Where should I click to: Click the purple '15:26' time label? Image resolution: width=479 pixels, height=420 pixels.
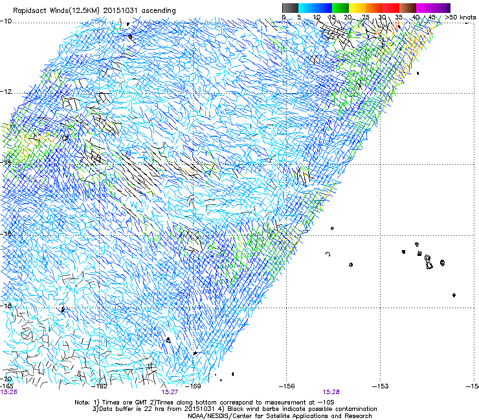(9, 392)
